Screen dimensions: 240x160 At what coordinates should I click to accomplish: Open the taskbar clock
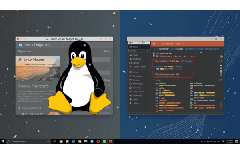point(230,142)
